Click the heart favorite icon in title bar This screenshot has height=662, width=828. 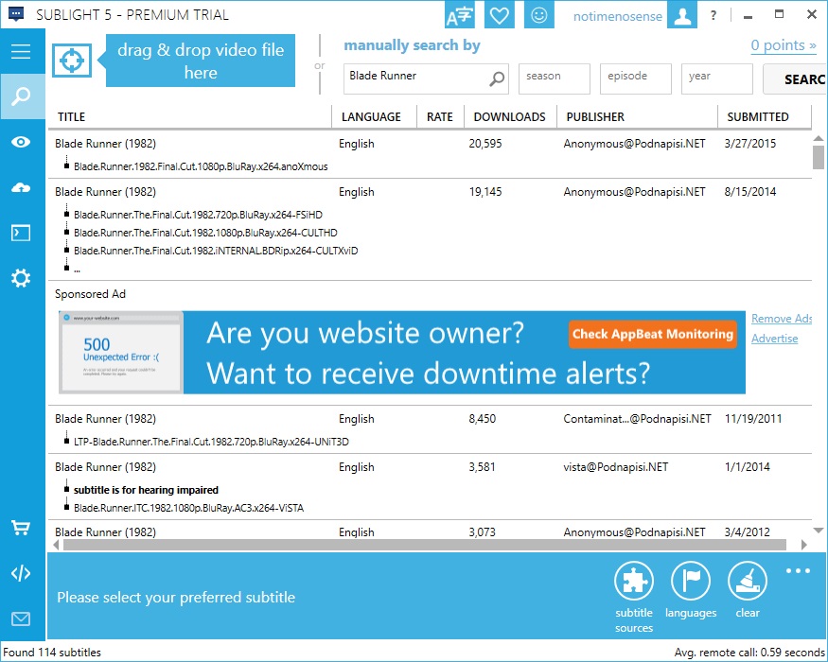(499, 15)
